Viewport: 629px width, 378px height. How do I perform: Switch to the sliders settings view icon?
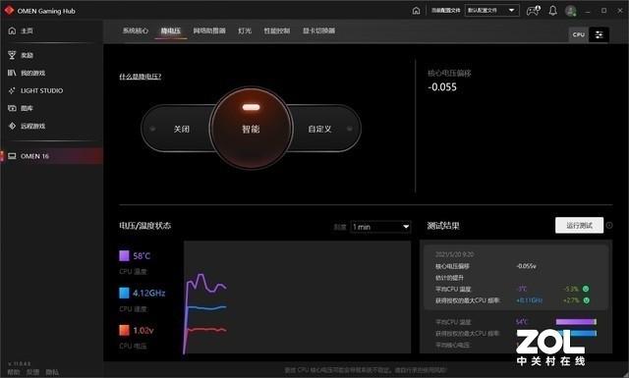(599, 35)
